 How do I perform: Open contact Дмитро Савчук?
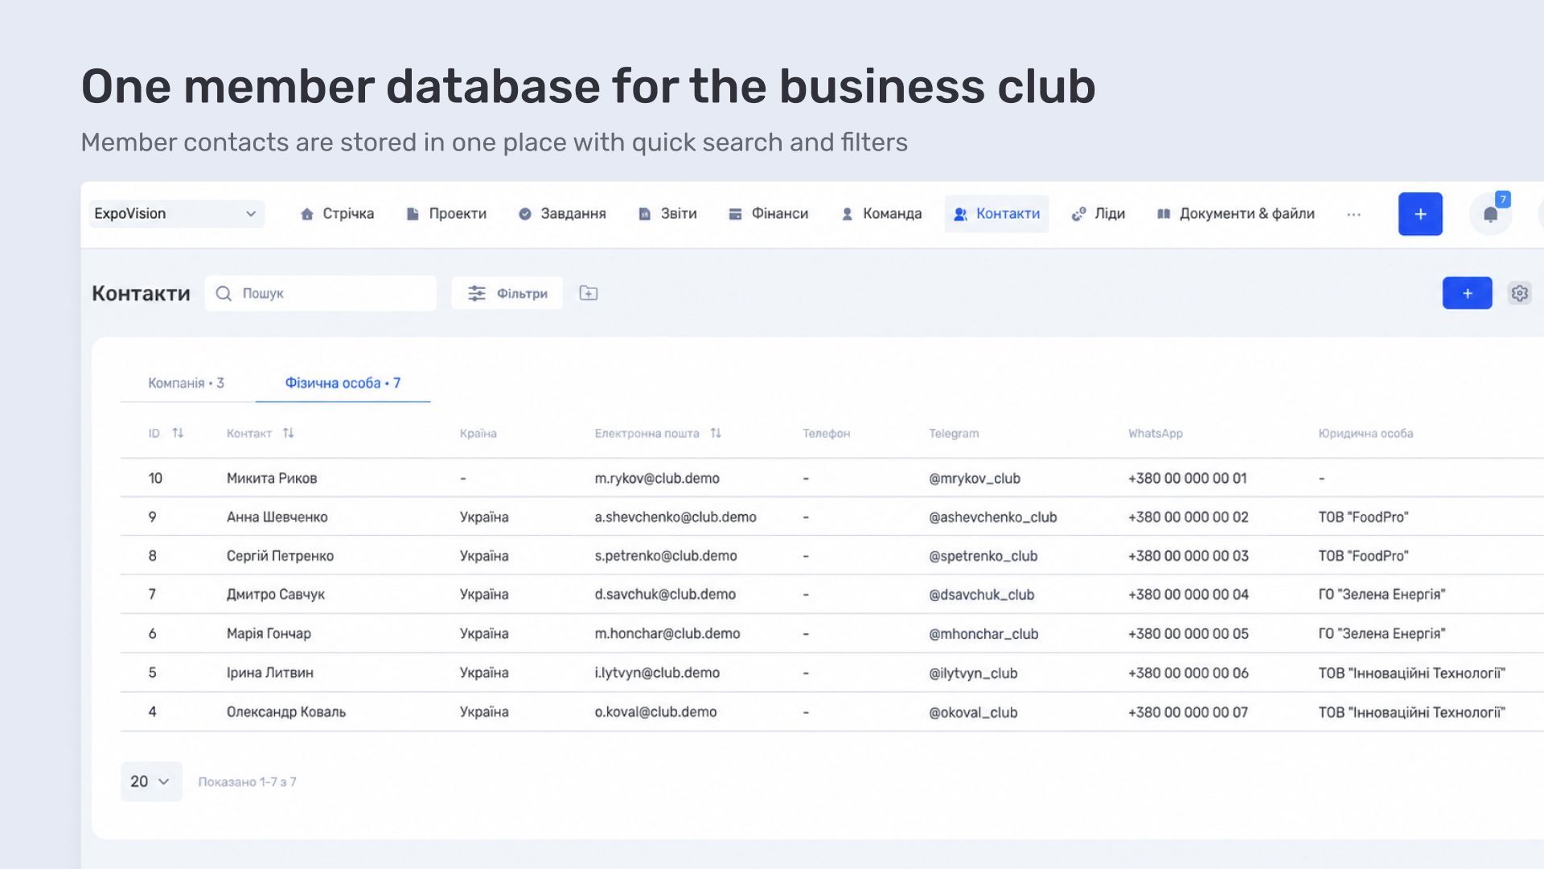pos(276,595)
